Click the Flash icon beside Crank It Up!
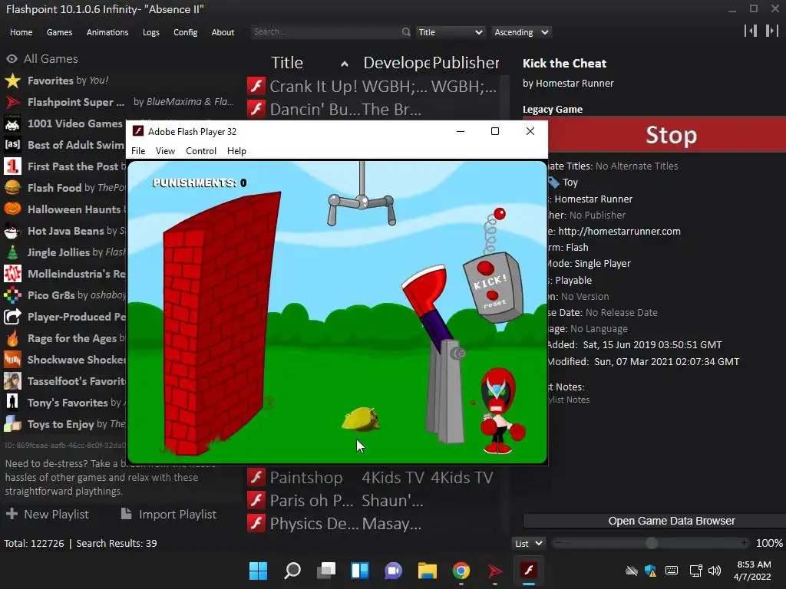 tap(256, 86)
